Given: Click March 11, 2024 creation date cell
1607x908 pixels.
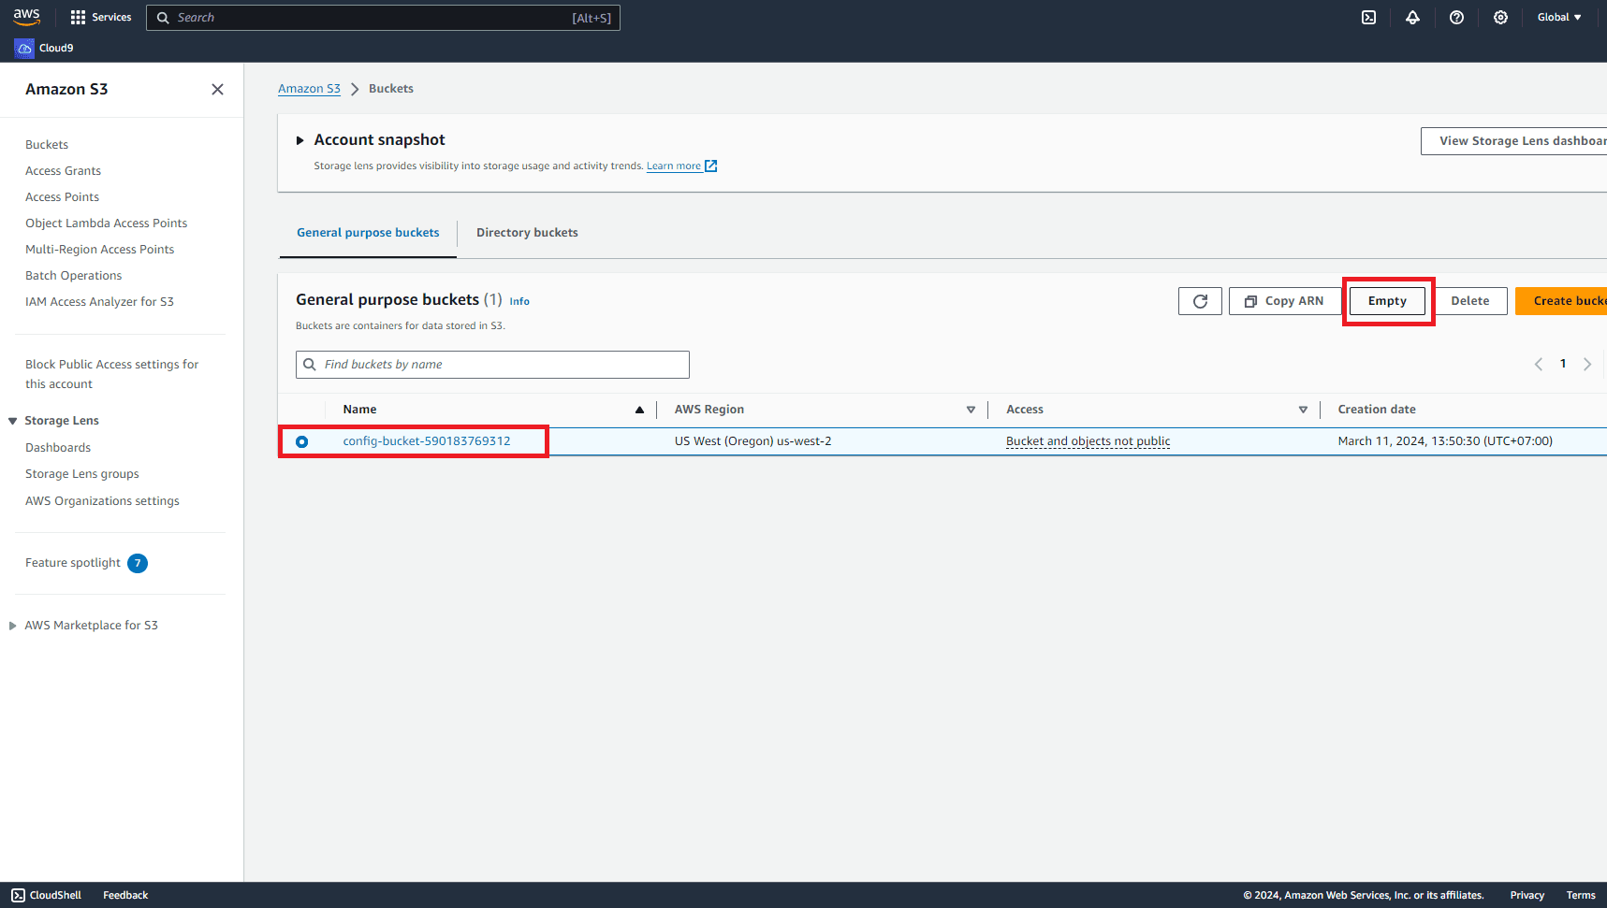Looking at the screenshot, I should tap(1445, 441).
